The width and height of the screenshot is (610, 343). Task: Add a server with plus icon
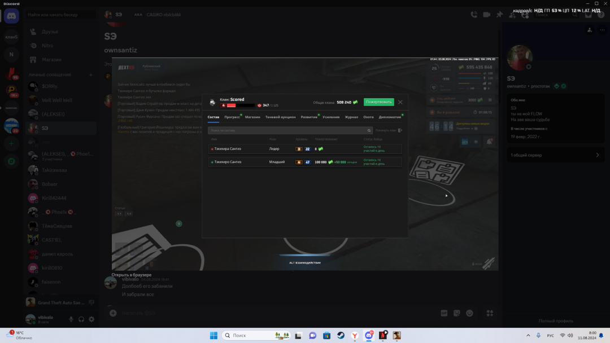(x=11, y=144)
